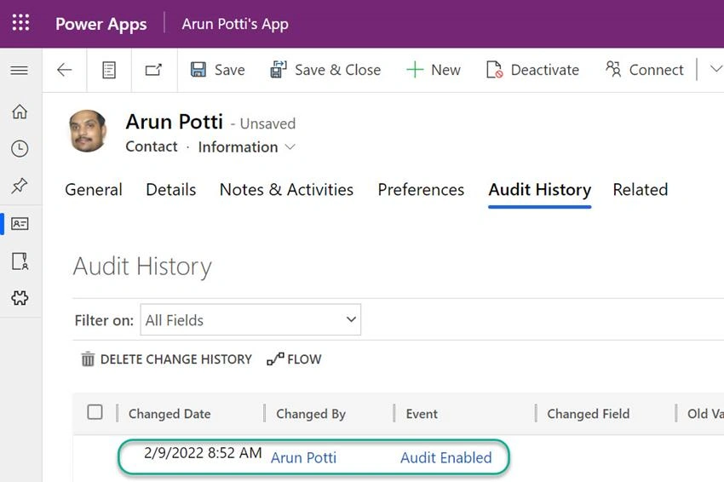
Task: Click DELETE CHANGE HISTORY button
Action: [176, 359]
